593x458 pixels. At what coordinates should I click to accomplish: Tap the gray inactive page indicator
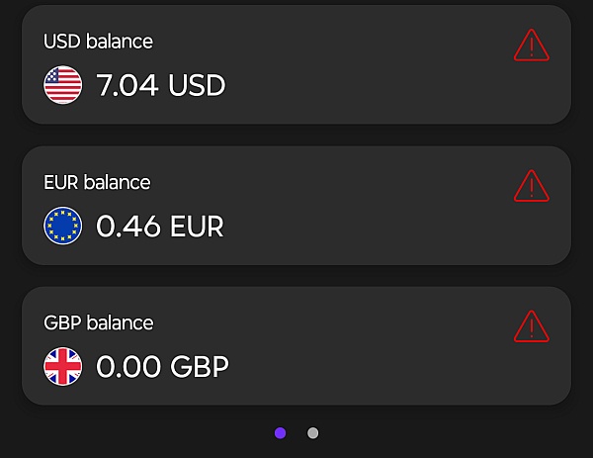pos(312,432)
